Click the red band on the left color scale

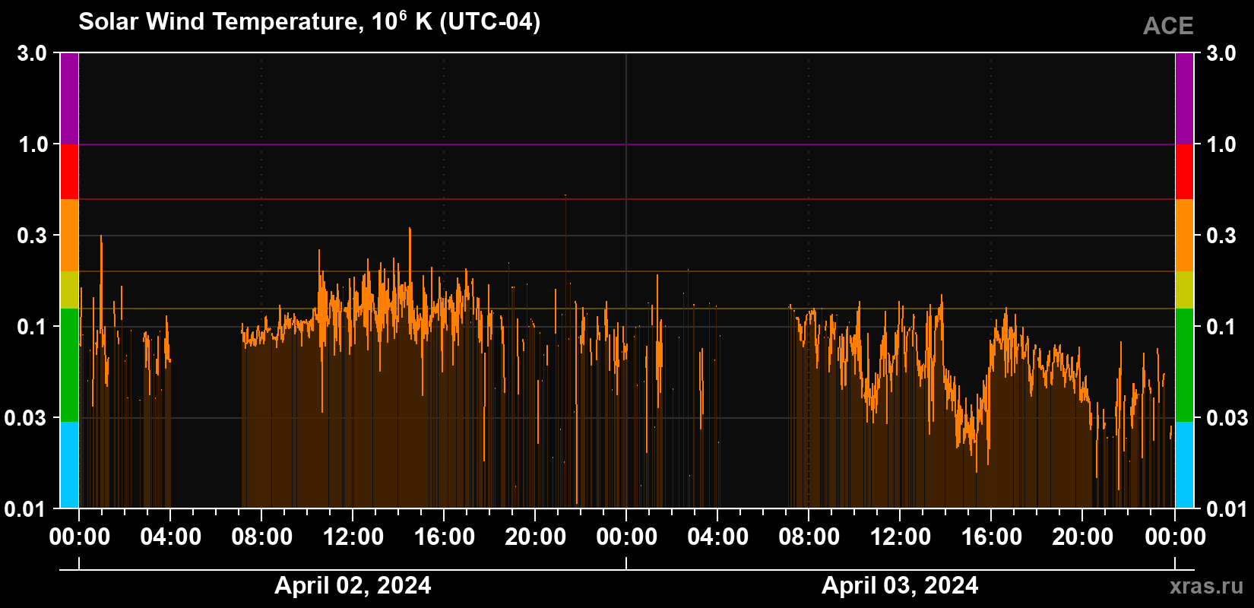coord(69,172)
